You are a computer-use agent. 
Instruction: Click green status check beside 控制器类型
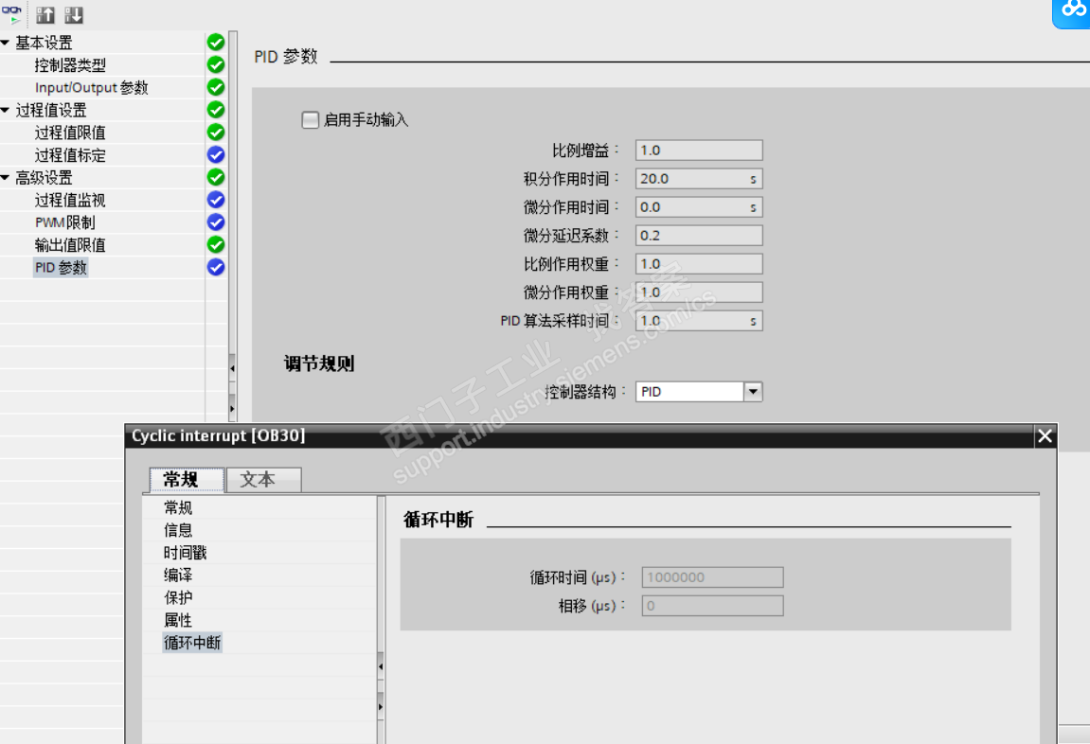click(x=216, y=64)
